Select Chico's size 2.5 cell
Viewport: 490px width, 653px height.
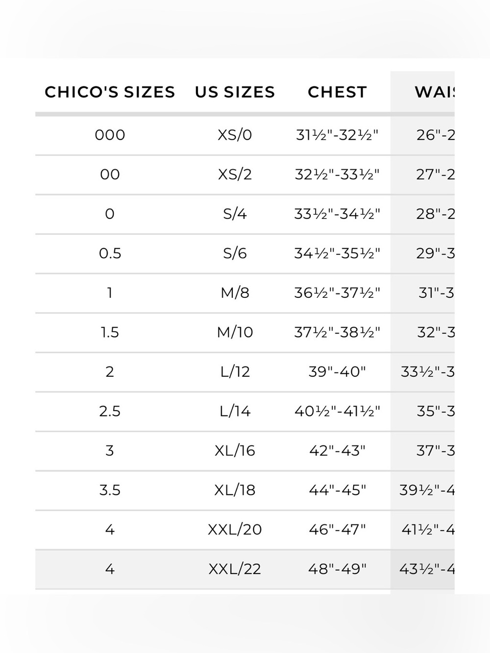(x=110, y=411)
